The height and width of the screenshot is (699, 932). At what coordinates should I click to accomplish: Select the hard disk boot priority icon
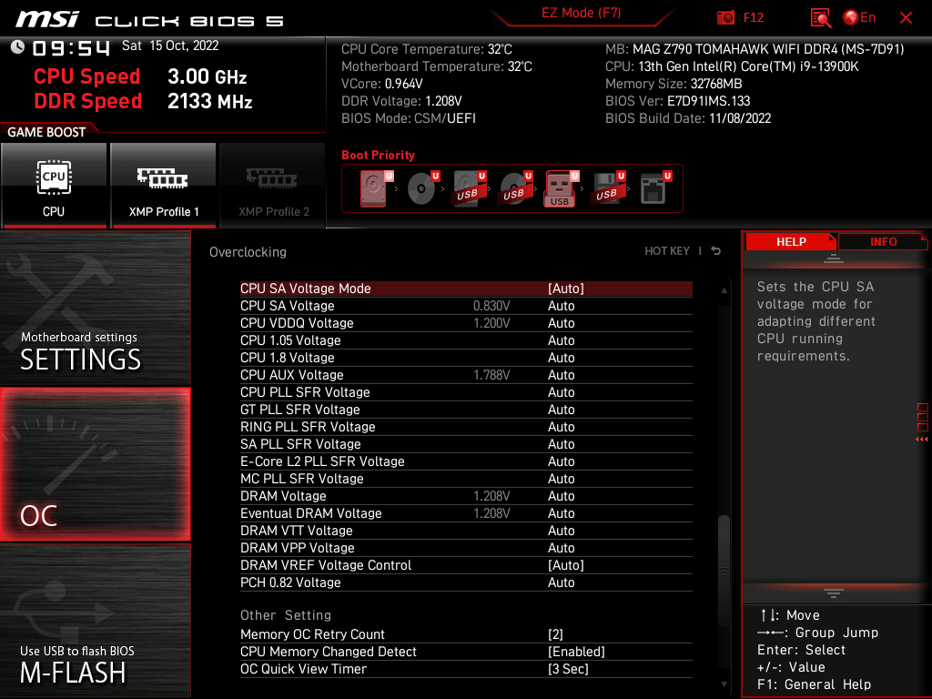(374, 188)
